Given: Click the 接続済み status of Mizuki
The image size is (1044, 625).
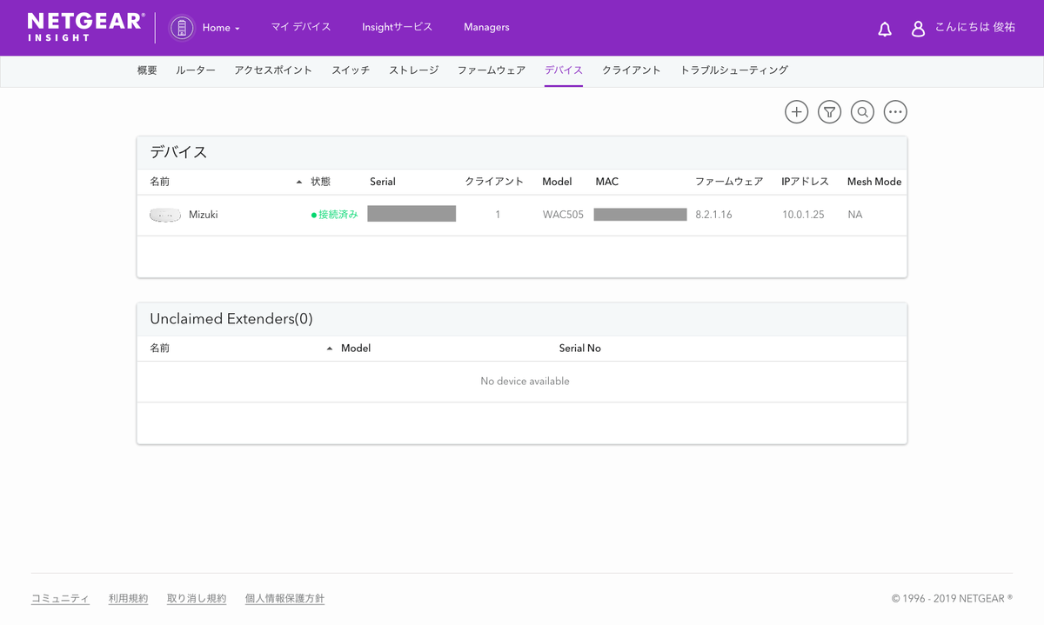Looking at the screenshot, I should (335, 215).
